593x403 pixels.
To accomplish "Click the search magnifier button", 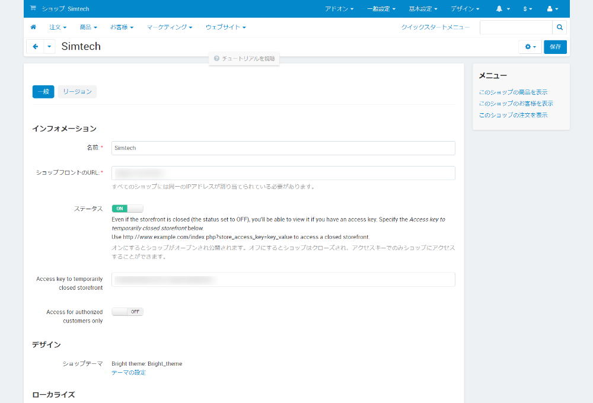I will (559, 27).
